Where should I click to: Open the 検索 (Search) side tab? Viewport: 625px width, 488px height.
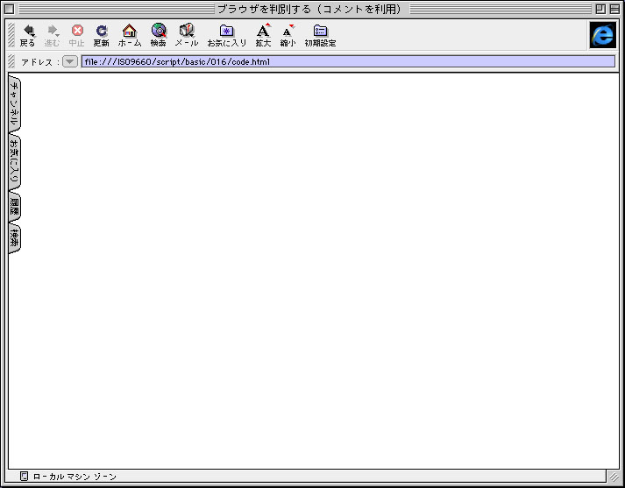click(14, 238)
